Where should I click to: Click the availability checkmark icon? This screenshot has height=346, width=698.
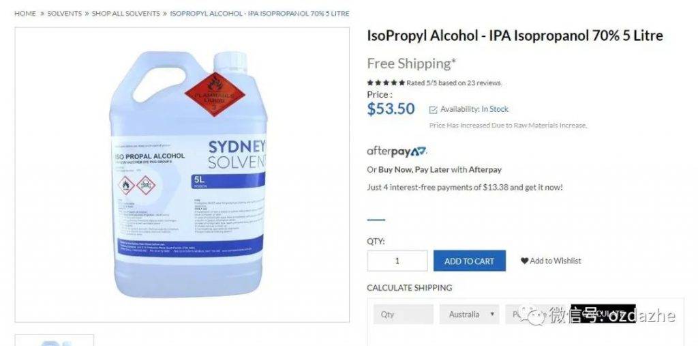click(x=433, y=110)
